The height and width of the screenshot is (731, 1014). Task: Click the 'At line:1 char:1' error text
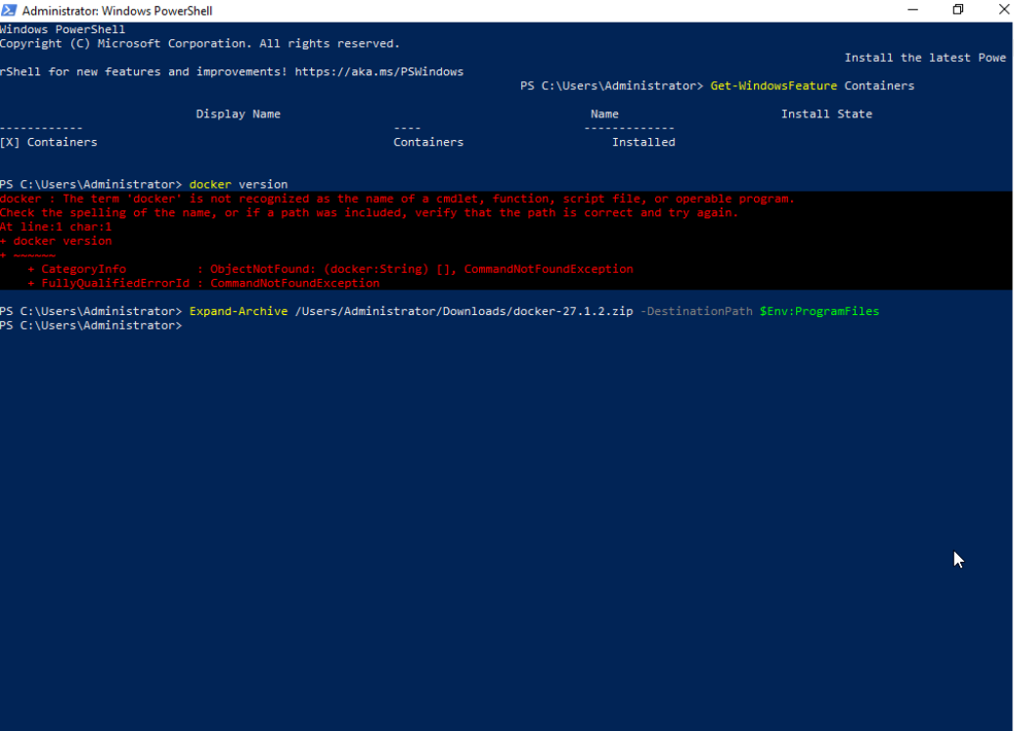(x=56, y=227)
